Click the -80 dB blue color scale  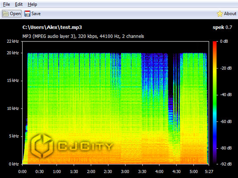(x=214, y=148)
